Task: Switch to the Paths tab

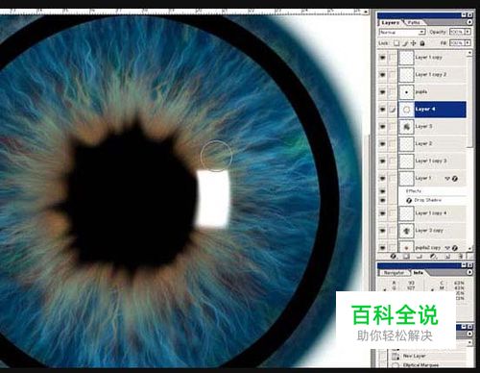Action: pyautogui.click(x=414, y=23)
